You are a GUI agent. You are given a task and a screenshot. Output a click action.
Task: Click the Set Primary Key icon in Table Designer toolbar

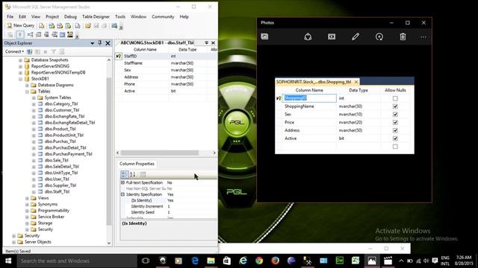pos(20,35)
